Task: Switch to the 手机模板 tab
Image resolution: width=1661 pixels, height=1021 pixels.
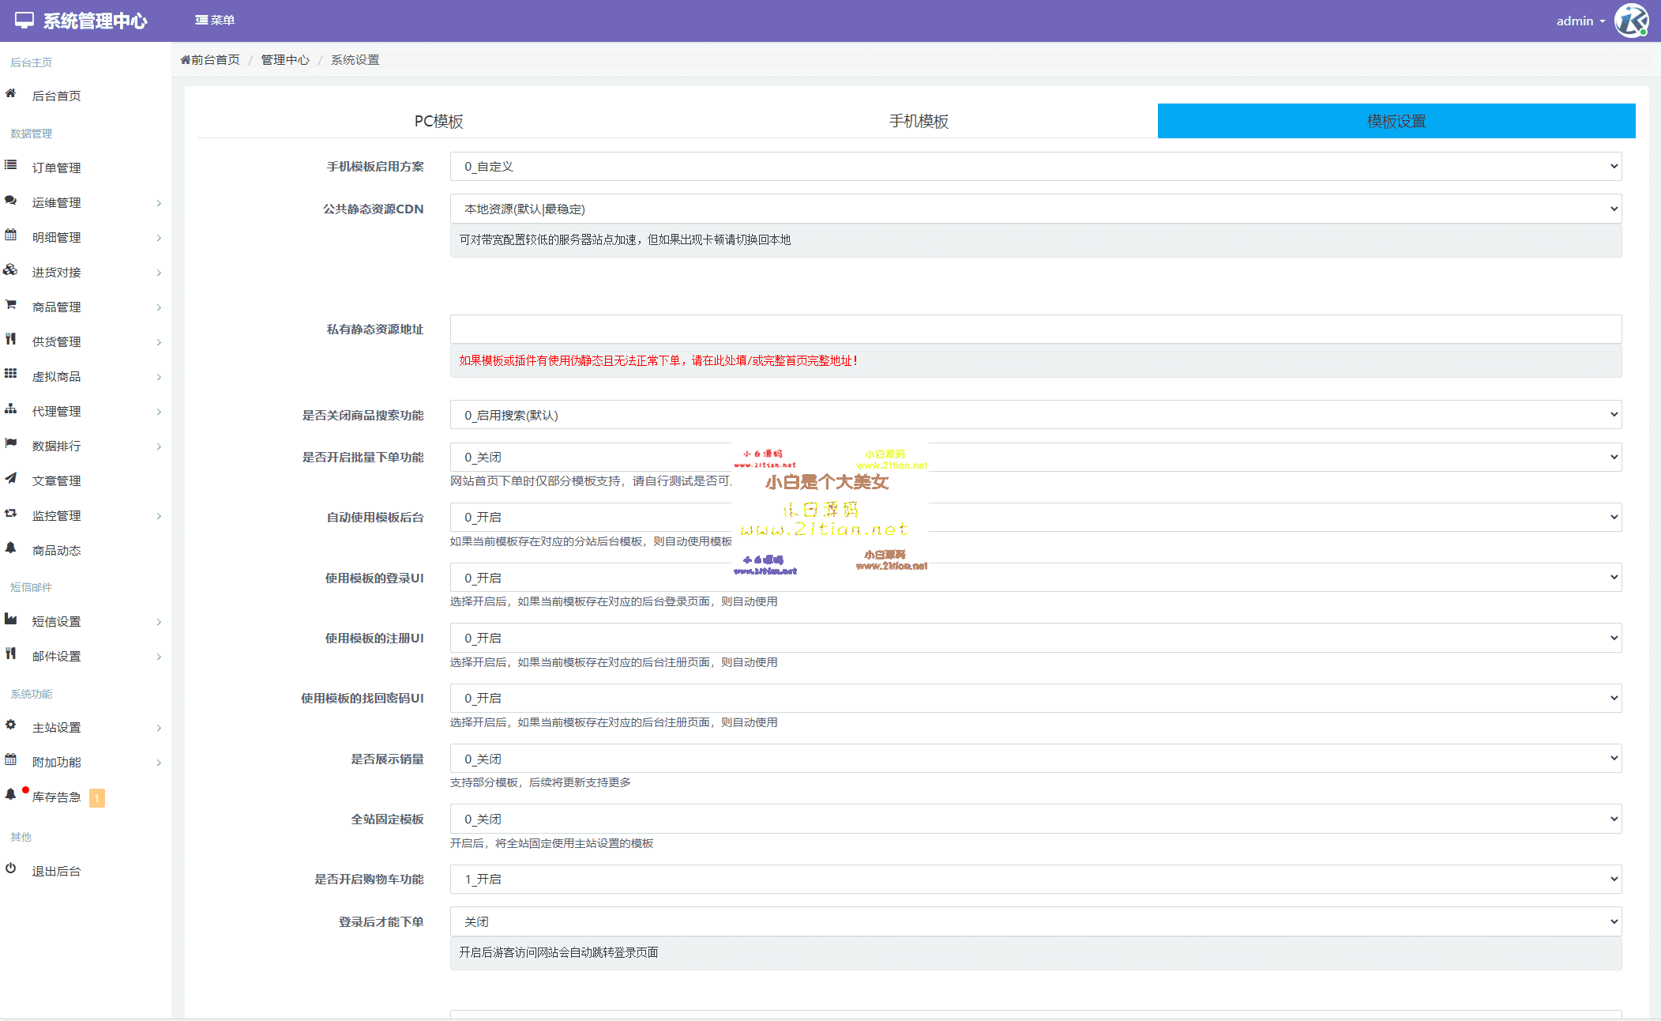Action: 918,121
